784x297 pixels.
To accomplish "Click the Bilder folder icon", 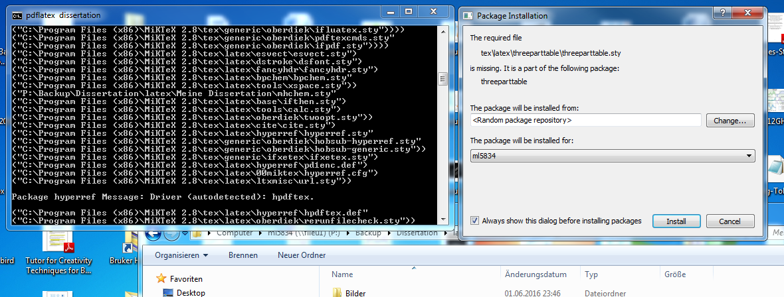I will tap(337, 293).
